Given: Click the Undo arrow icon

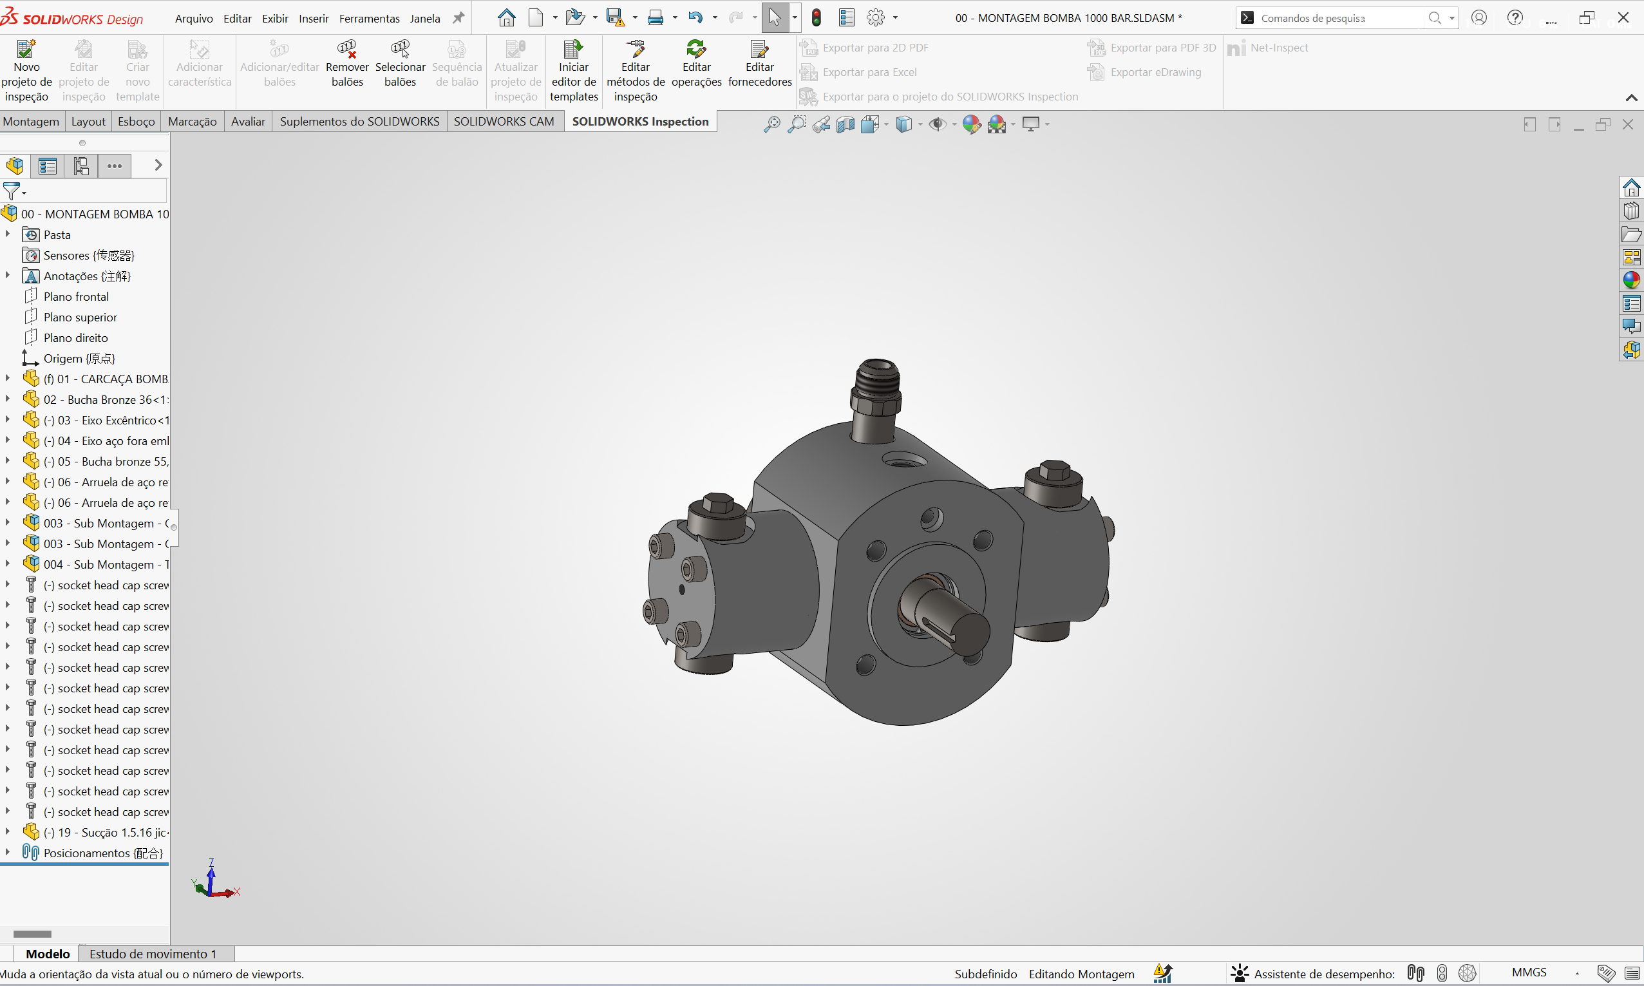Looking at the screenshot, I should 695,18.
